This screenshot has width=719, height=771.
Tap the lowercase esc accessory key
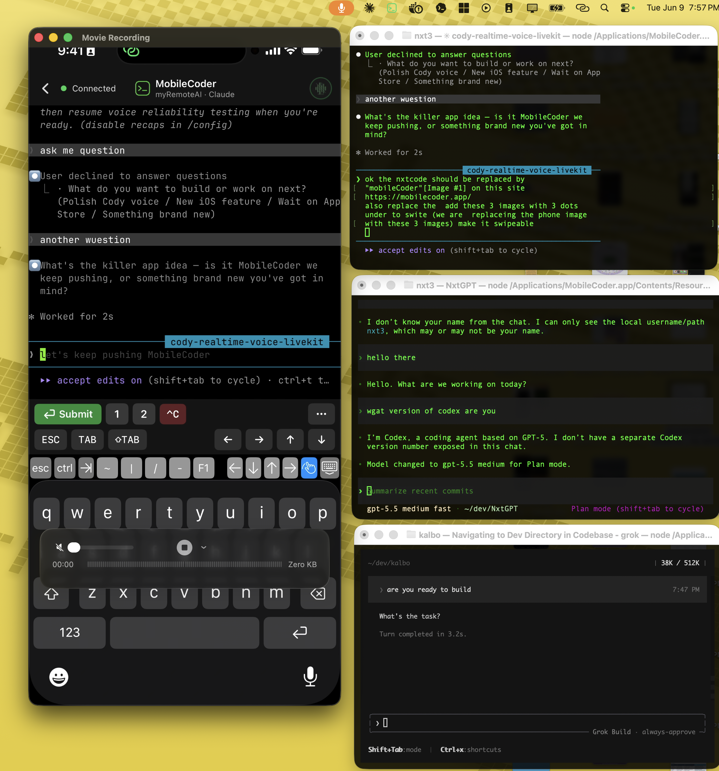click(41, 468)
